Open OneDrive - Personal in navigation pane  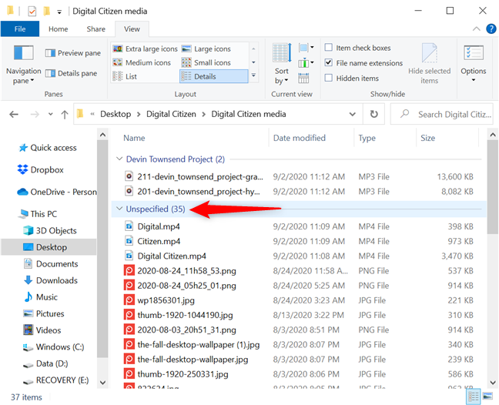tap(57, 192)
